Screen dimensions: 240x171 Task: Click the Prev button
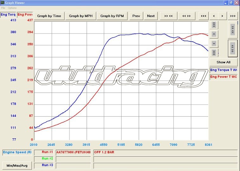[x=136, y=16]
